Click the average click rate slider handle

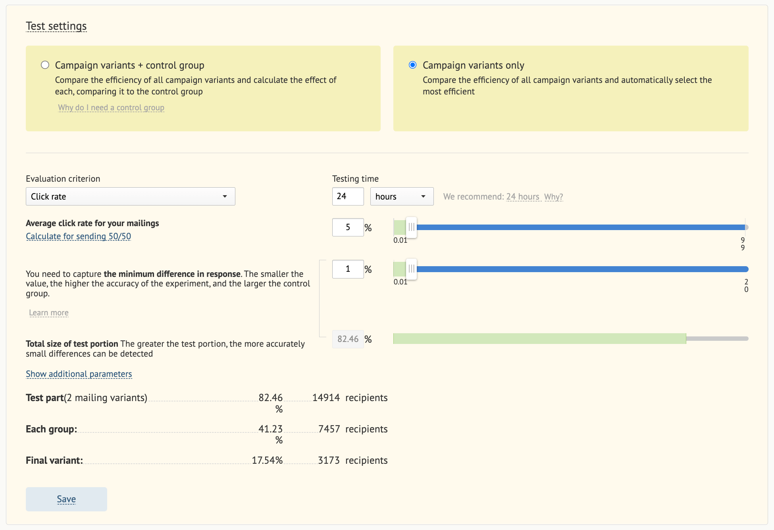click(412, 227)
